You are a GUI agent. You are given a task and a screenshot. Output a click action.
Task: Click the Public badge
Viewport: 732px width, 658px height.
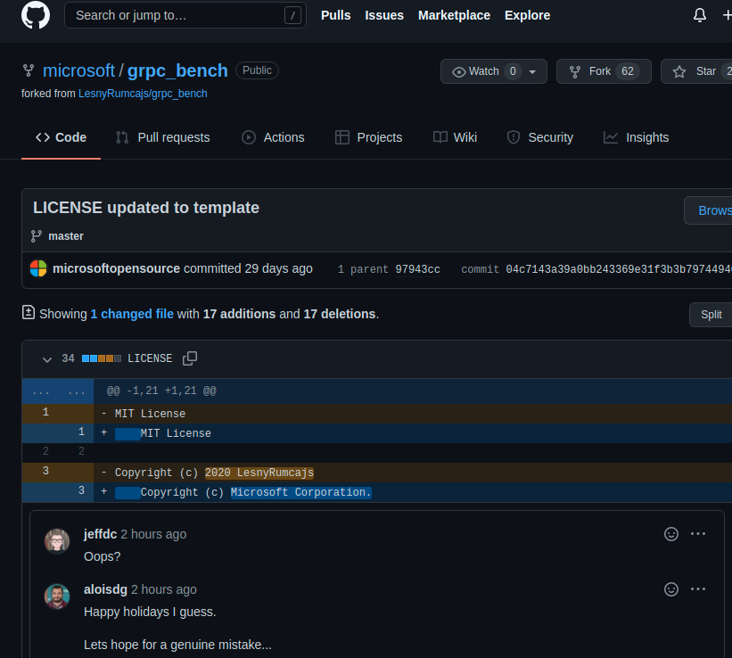point(257,70)
